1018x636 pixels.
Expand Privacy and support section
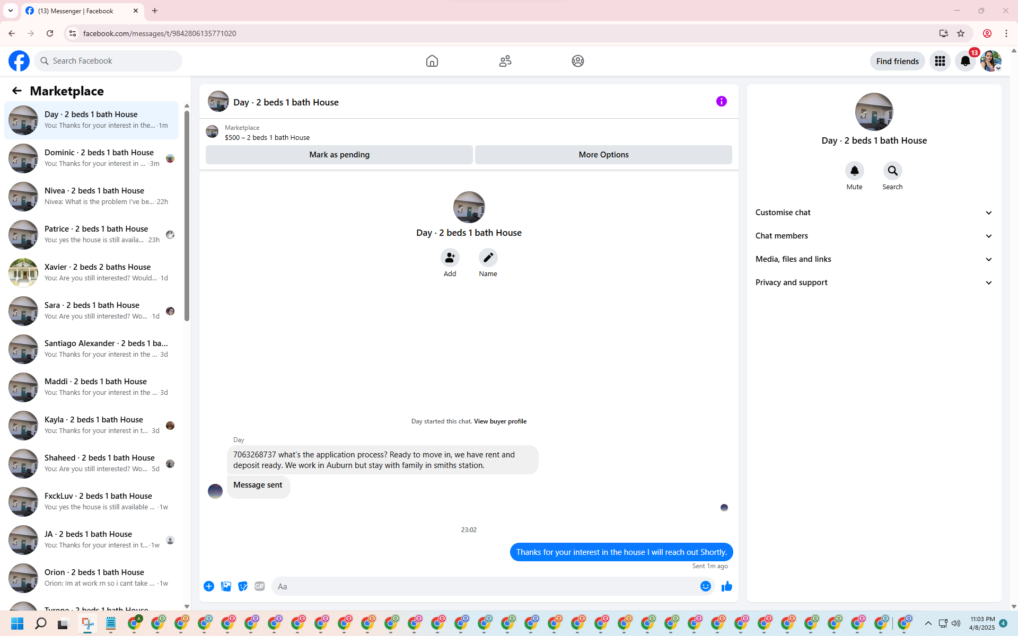point(874,282)
